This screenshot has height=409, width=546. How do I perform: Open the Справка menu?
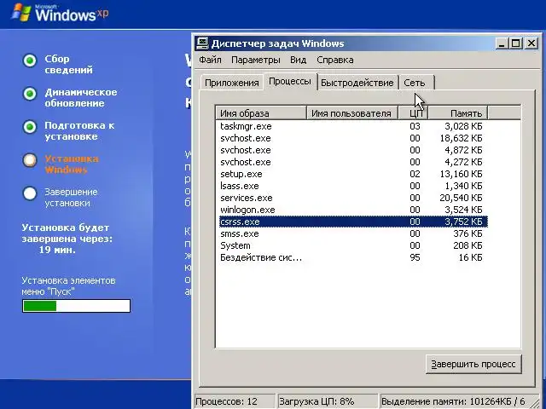(x=335, y=60)
